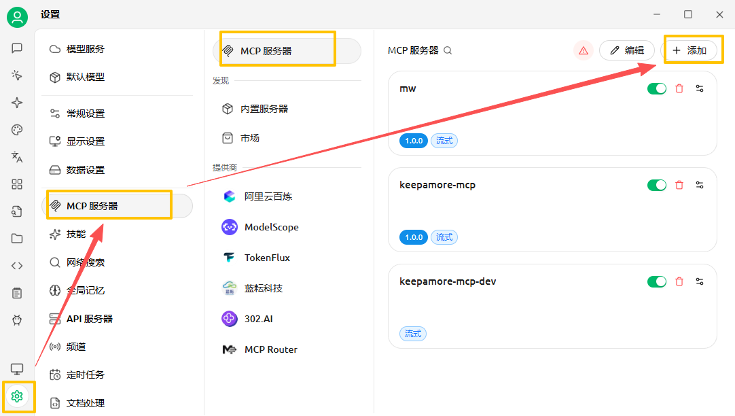Open the user avatar profile
The width and height of the screenshot is (735, 416).
pos(17,18)
